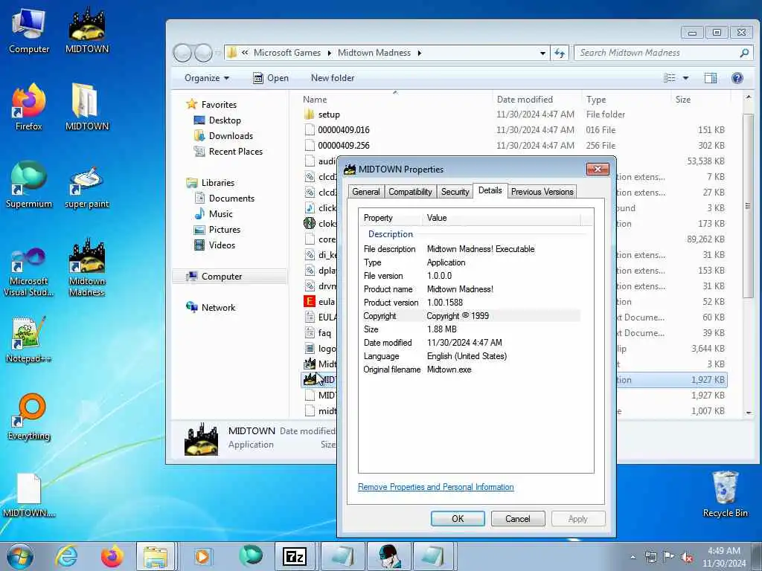Switch to the Security tab
762x571 pixels.
pos(455,192)
